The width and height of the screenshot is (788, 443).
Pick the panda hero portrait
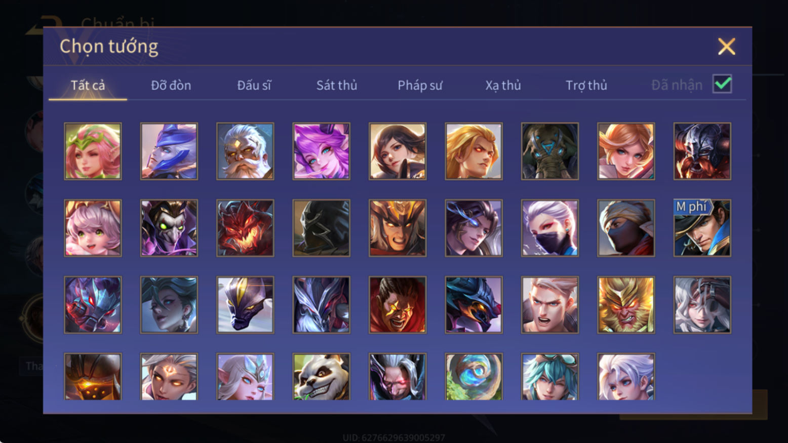[321, 377]
